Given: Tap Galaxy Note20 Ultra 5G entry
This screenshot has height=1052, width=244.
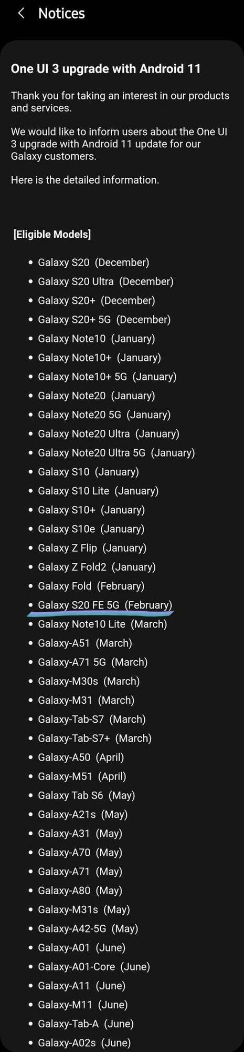Looking at the screenshot, I should 116,452.
